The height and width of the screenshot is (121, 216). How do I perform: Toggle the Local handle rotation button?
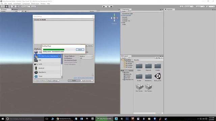32,7
